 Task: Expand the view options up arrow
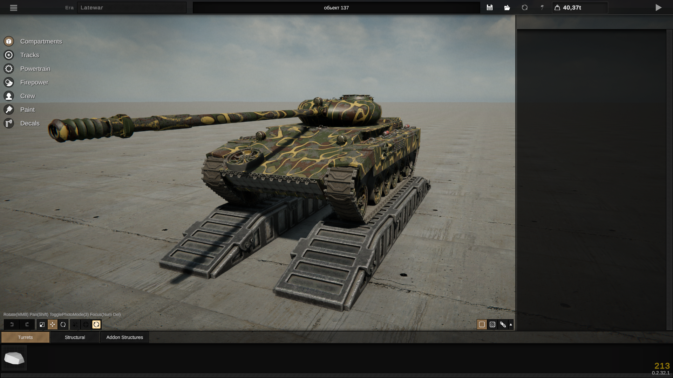point(511,324)
